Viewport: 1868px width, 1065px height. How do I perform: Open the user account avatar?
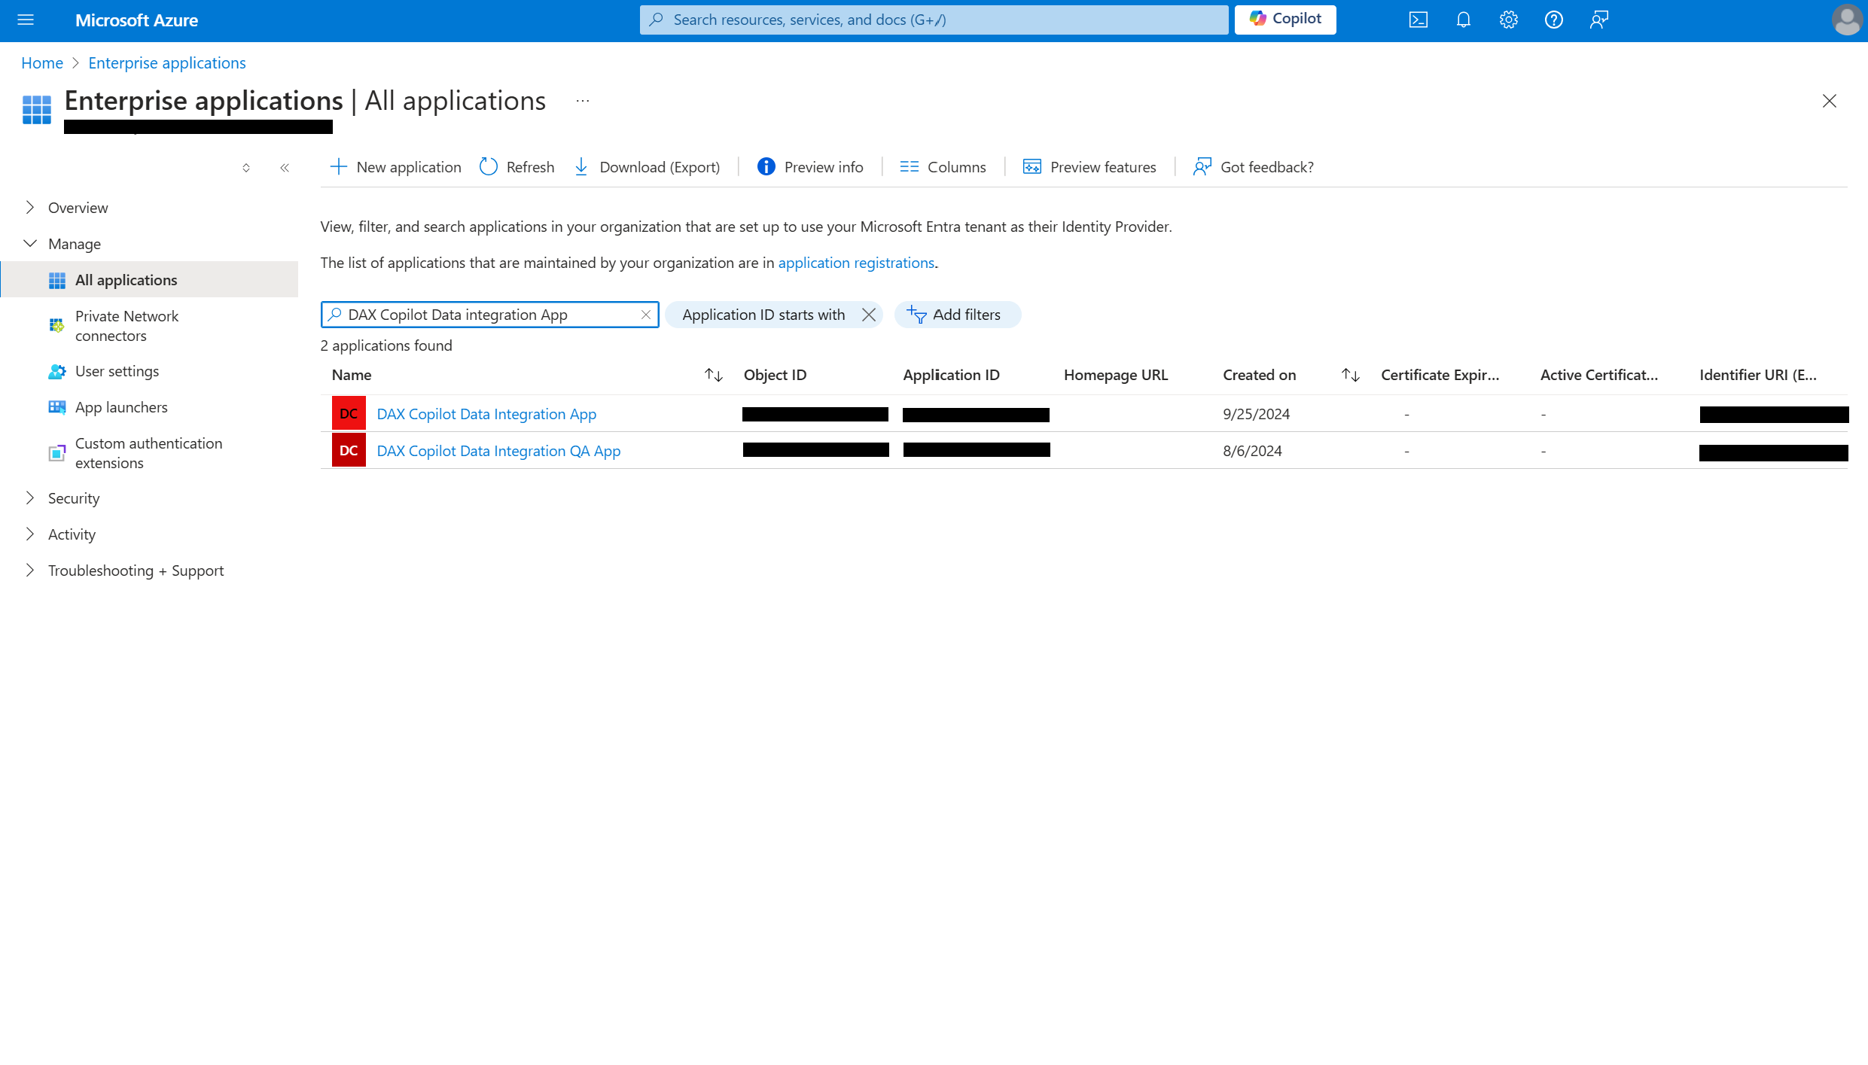1848,20
